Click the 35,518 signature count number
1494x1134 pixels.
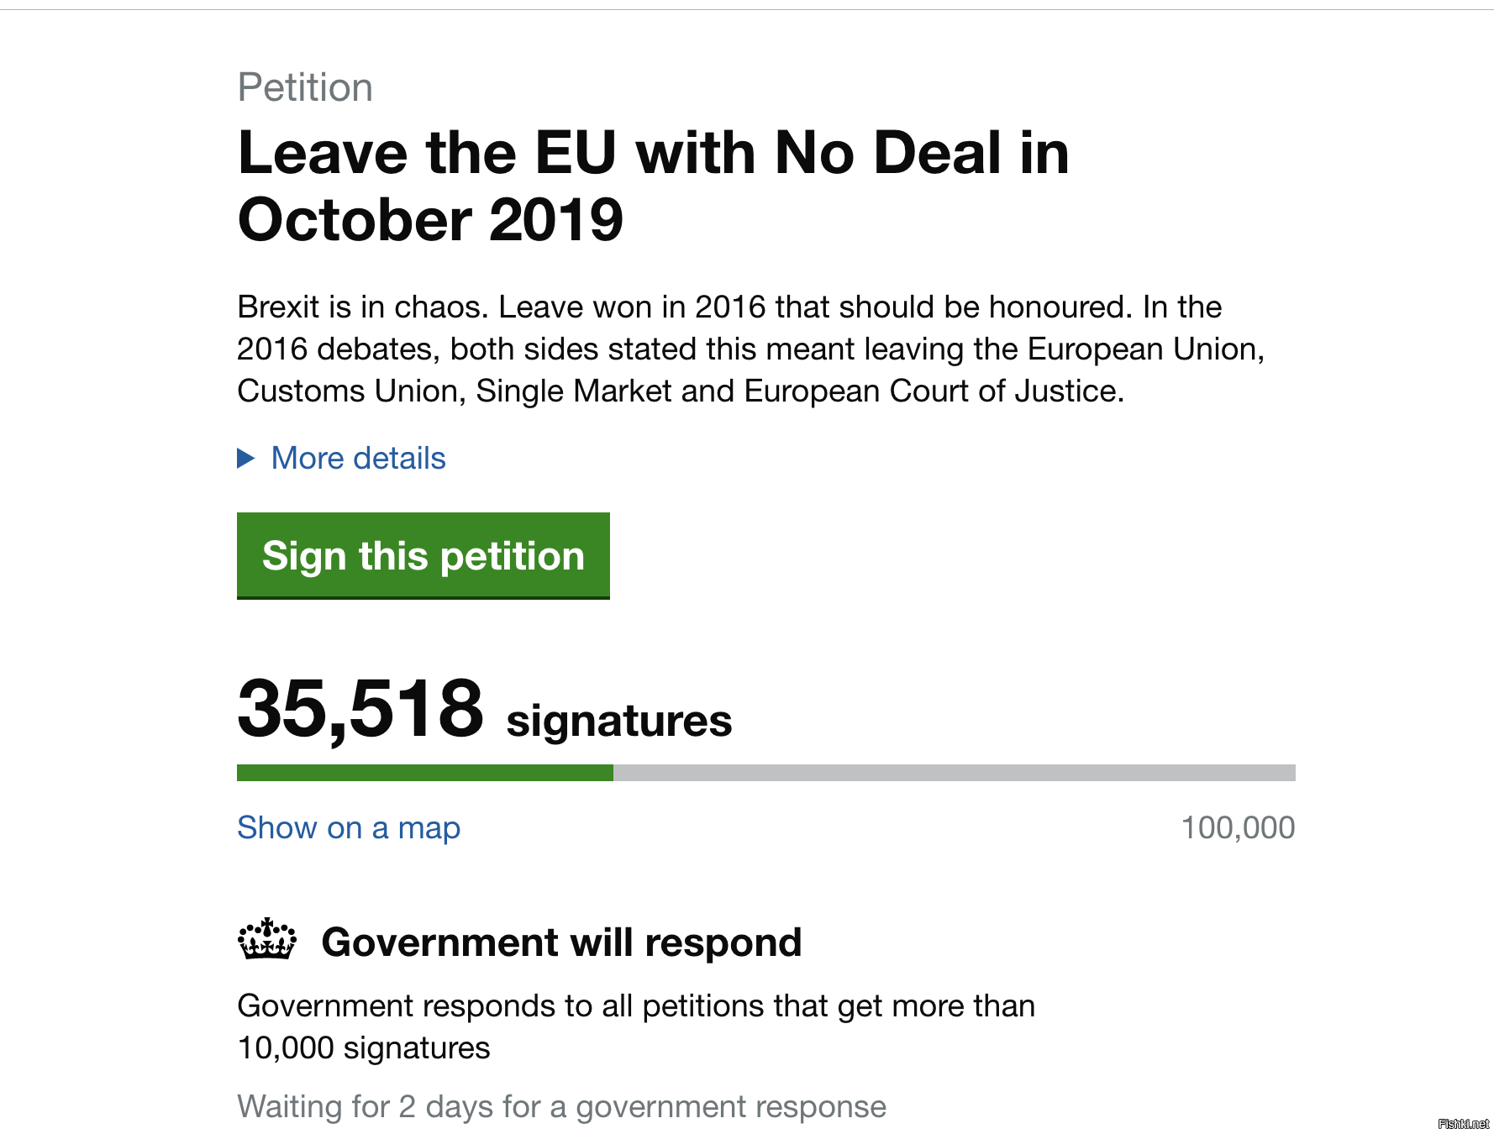click(360, 708)
